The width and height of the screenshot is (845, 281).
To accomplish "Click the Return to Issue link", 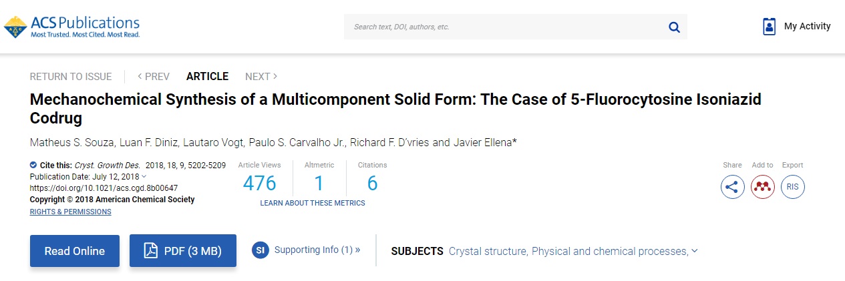I will click(71, 77).
